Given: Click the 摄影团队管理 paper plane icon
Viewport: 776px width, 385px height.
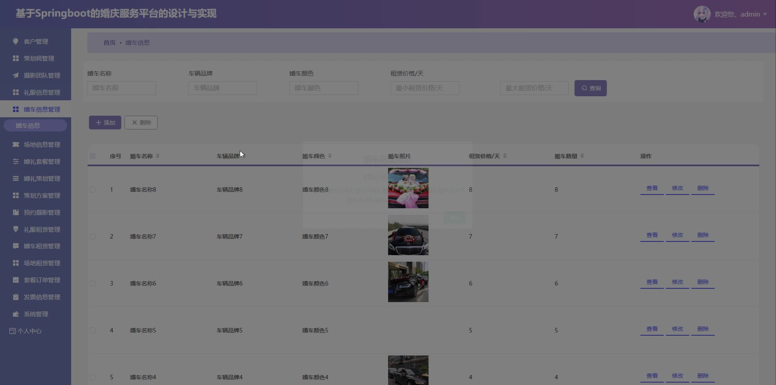Looking at the screenshot, I should tap(16, 75).
